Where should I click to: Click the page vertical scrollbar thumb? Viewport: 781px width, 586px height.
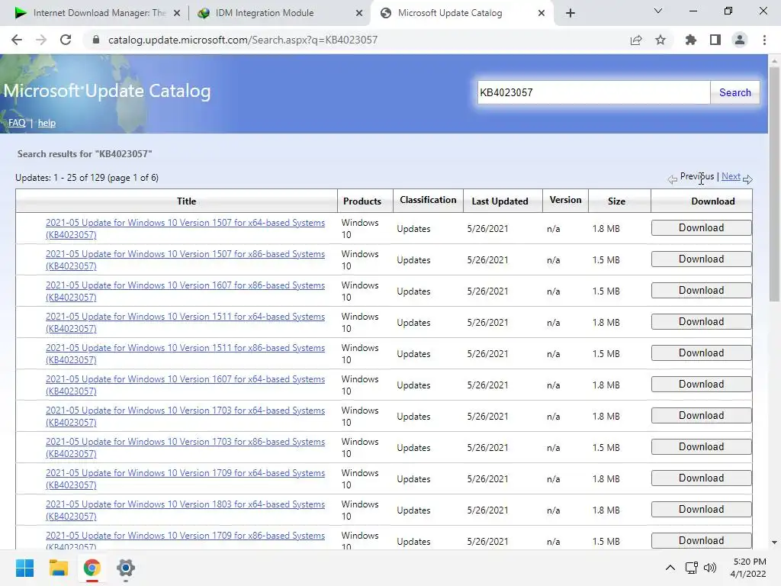point(774,183)
